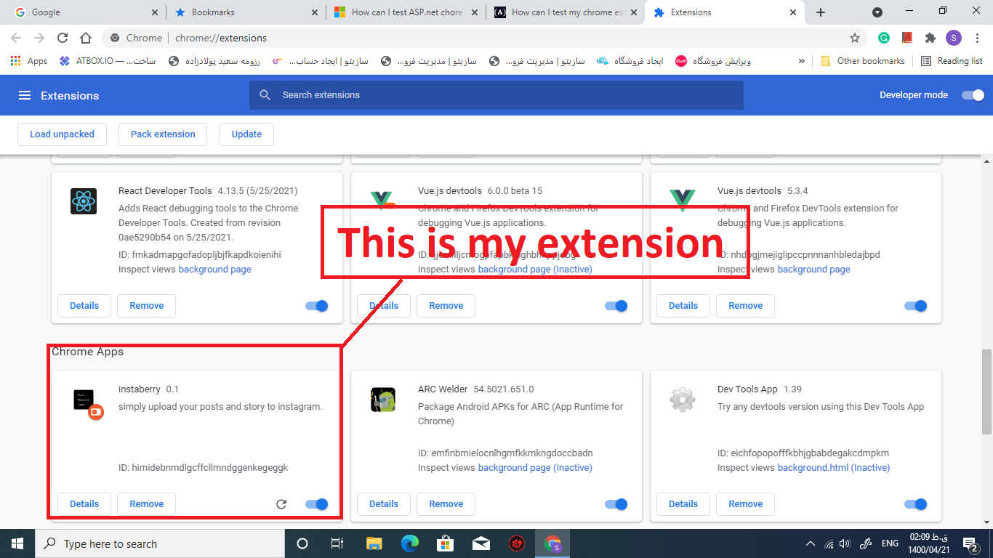The image size is (993, 558).
Task: Remove the Dev Tools App
Action: [x=746, y=504]
